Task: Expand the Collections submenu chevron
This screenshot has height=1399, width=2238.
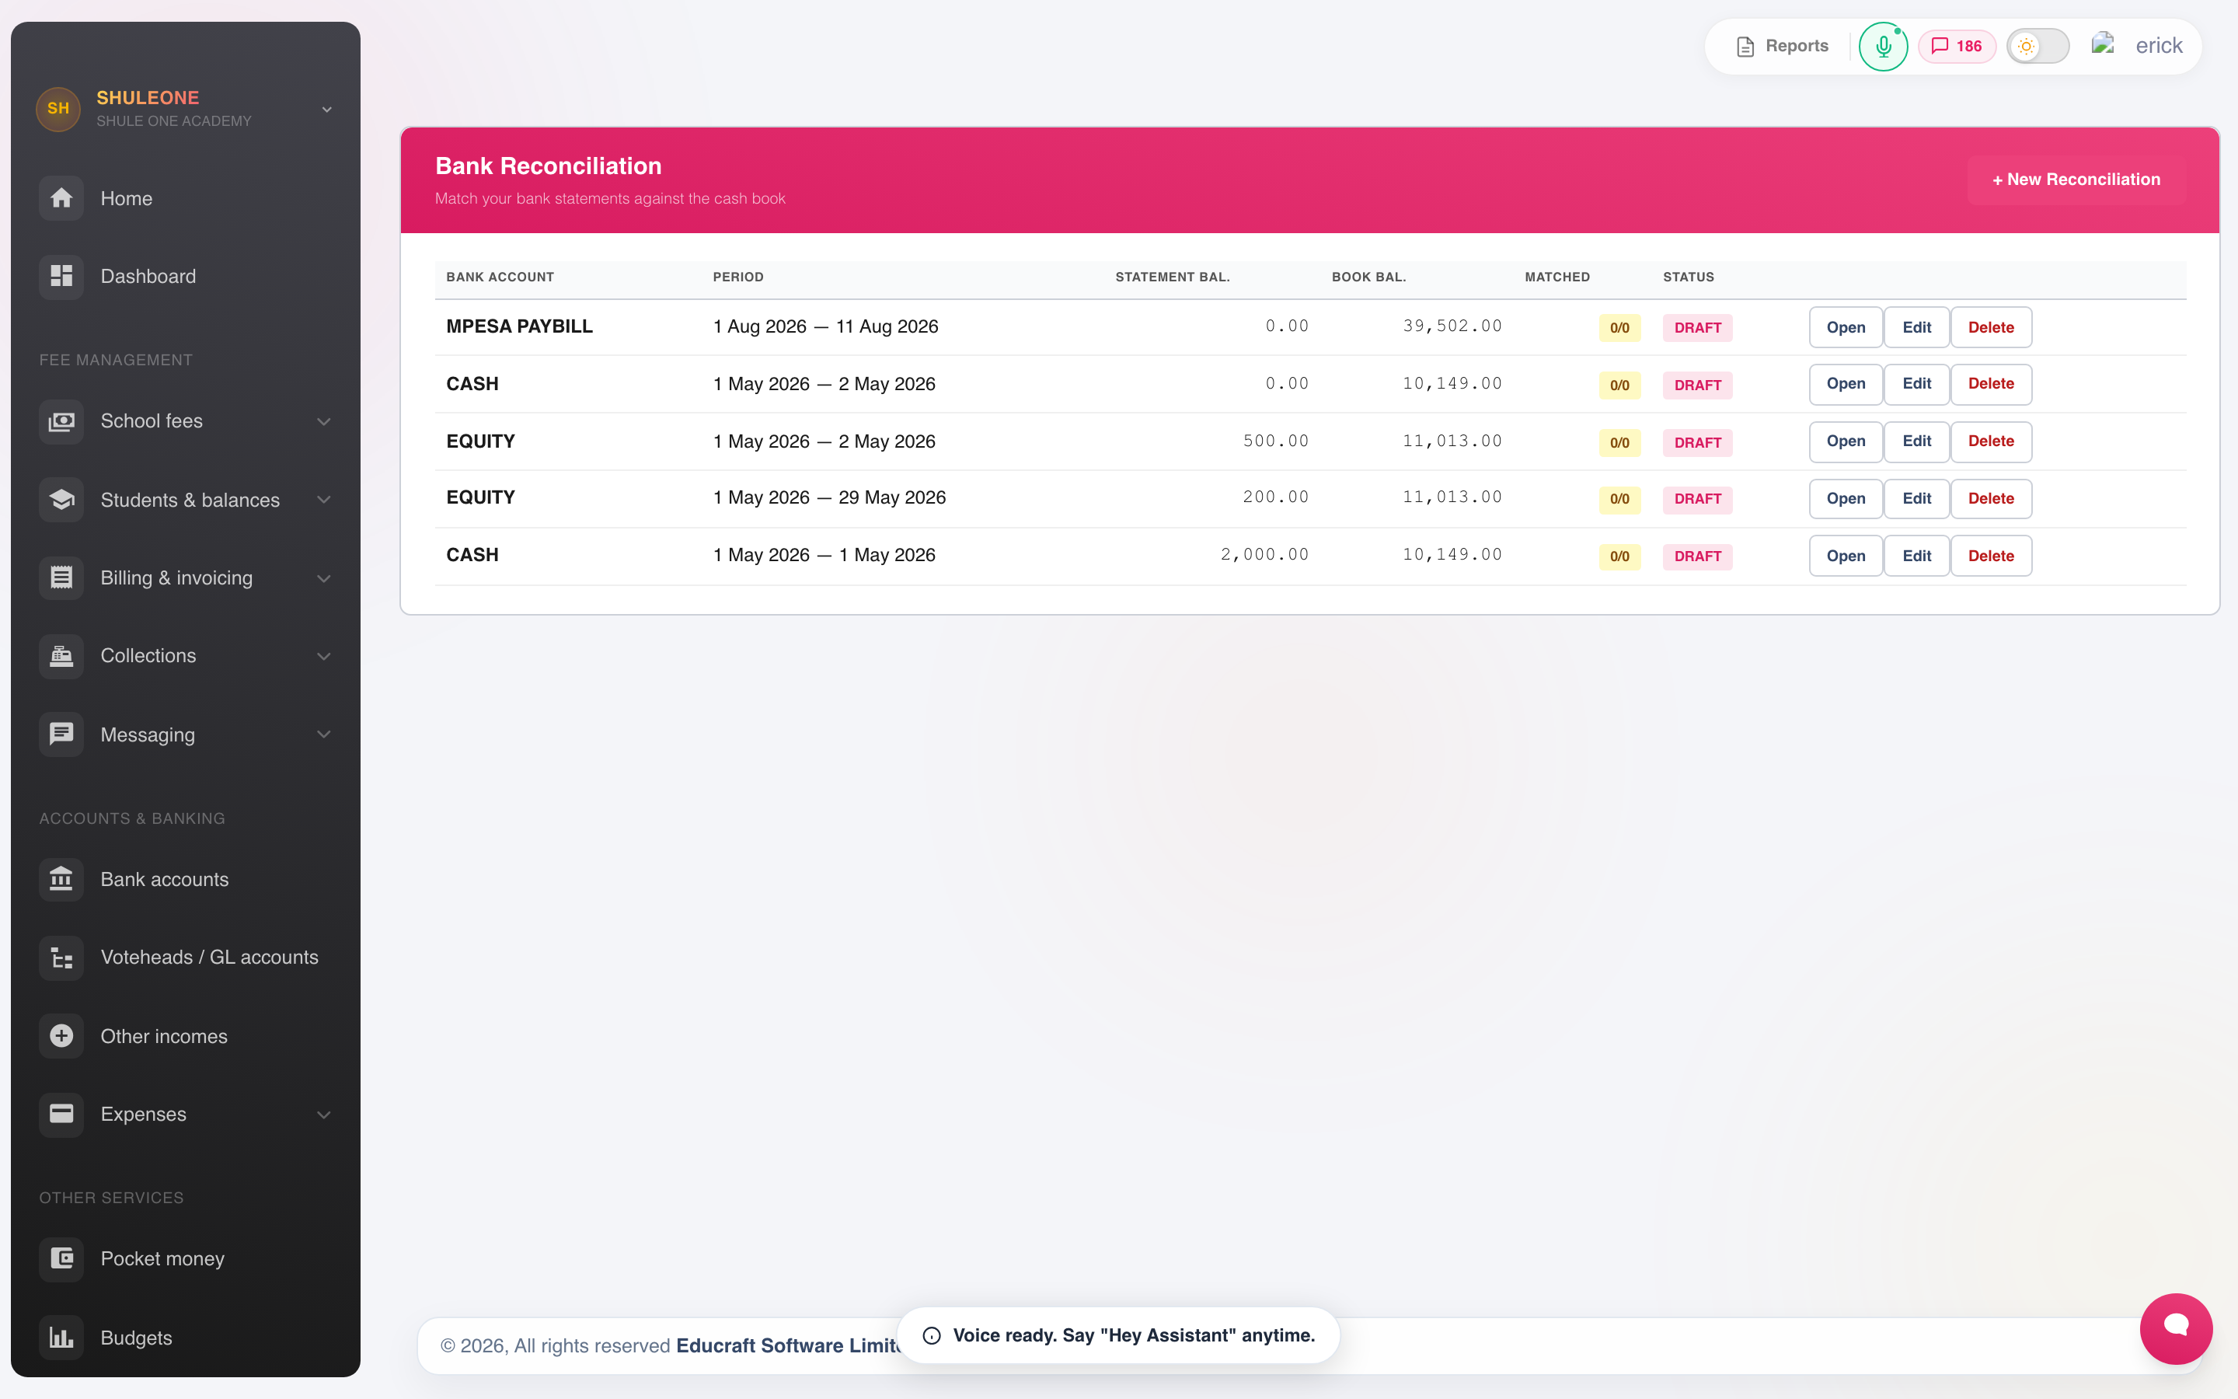Action: [x=324, y=656]
